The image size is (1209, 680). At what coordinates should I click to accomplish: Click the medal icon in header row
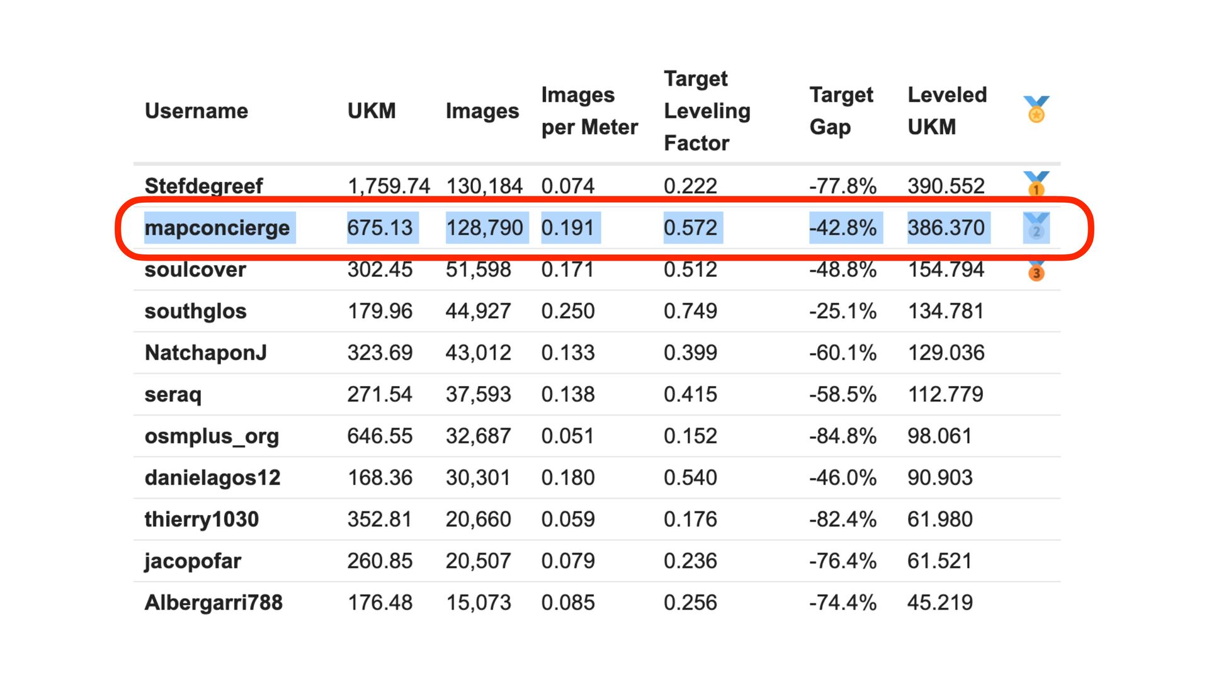[1036, 110]
